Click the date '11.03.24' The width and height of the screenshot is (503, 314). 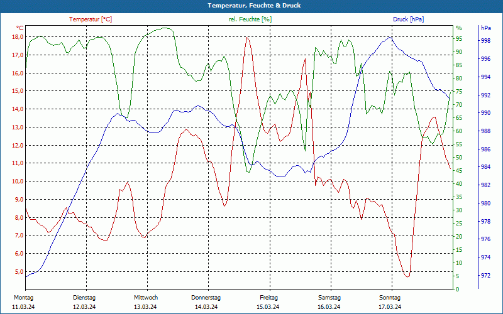tap(23, 307)
